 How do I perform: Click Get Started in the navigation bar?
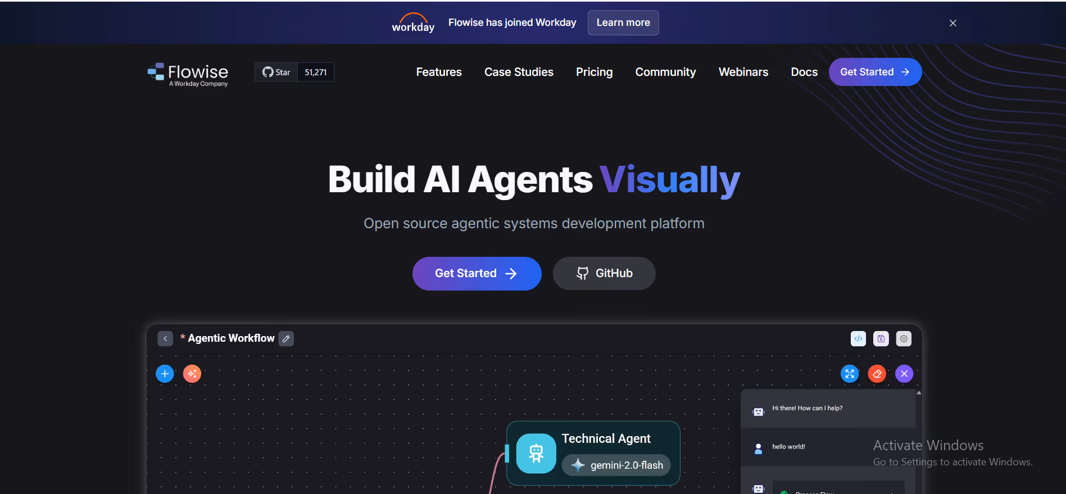pos(875,72)
